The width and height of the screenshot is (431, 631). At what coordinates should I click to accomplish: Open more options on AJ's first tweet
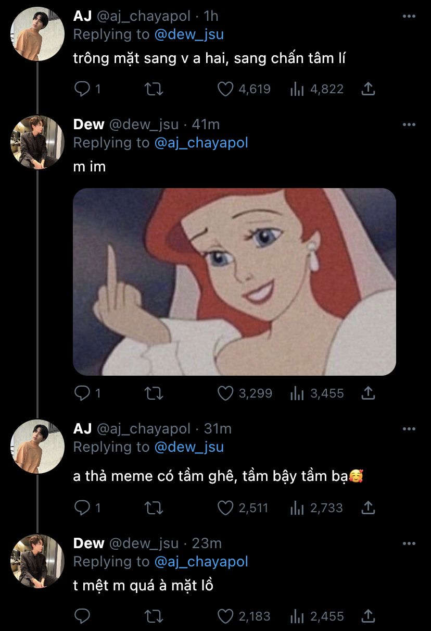pos(409,17)
